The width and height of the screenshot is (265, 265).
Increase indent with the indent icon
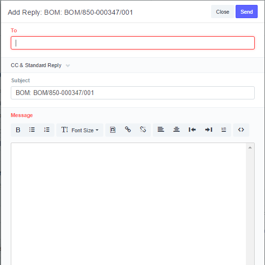(209, 130)
